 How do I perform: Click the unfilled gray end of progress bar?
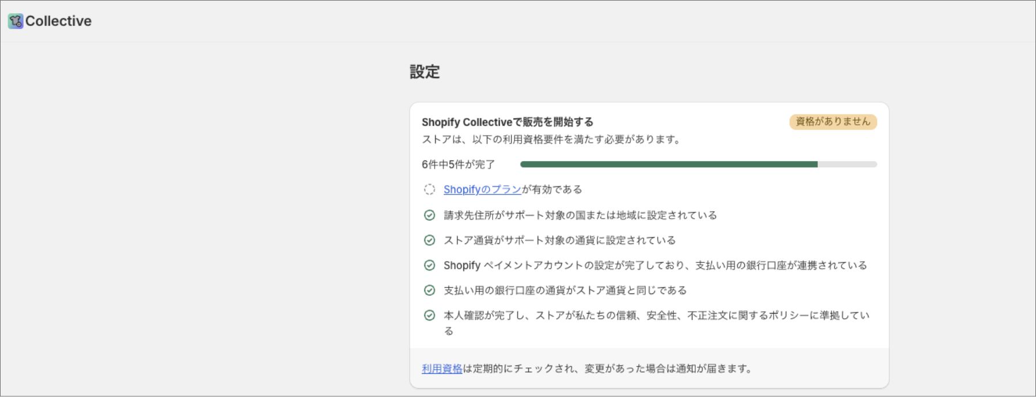click(x=847, y=165)
